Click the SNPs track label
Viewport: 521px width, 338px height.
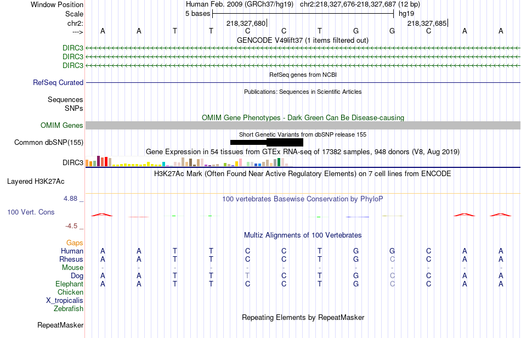74,108
